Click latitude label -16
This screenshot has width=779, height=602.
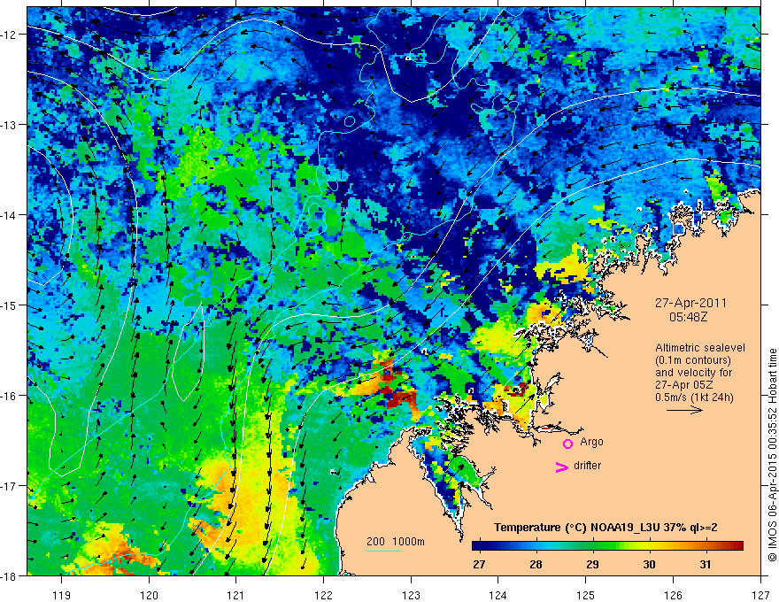[x=9, y=396]
